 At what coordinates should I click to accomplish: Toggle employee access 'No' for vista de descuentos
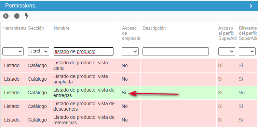(x=125, y=106)
